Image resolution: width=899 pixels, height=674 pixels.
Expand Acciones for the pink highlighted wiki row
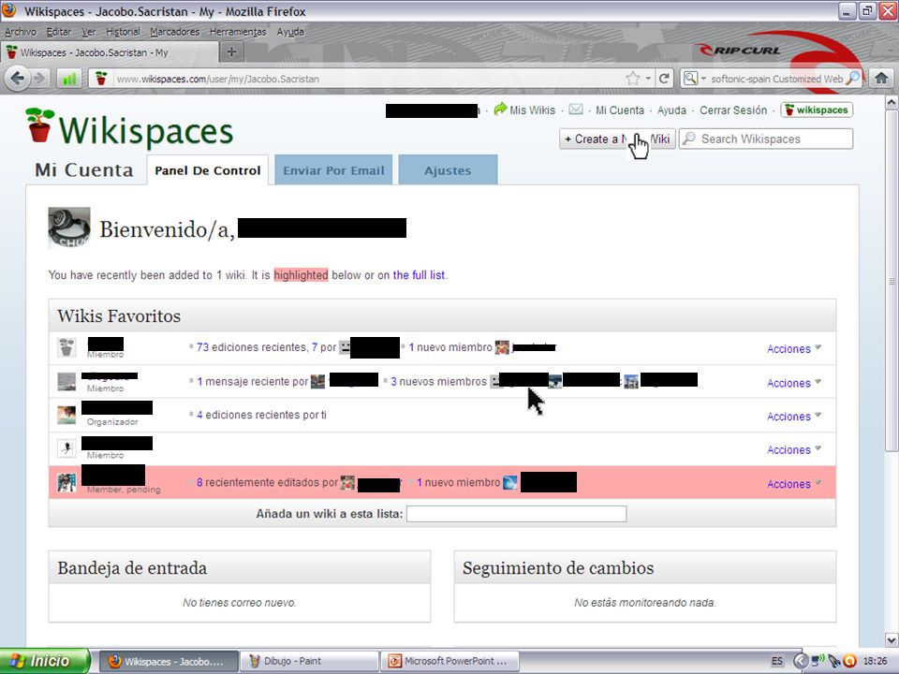794,484
